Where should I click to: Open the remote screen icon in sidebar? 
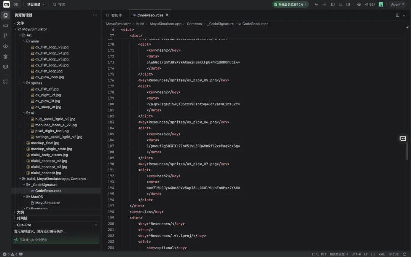[5, 67]
